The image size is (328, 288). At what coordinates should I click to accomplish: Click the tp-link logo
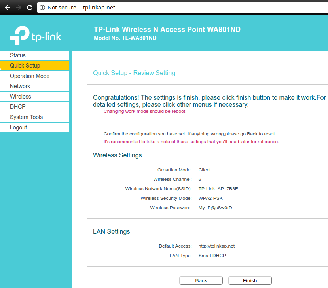point(36,35)
